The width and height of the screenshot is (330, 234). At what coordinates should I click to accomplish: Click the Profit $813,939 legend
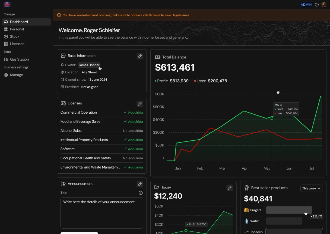(x=172, y=81)
